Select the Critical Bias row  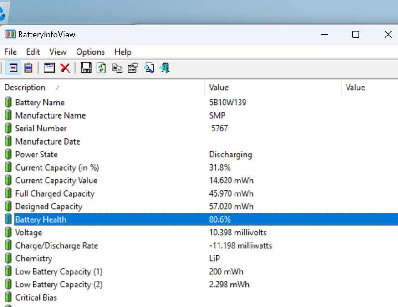[x=199, y=297]
